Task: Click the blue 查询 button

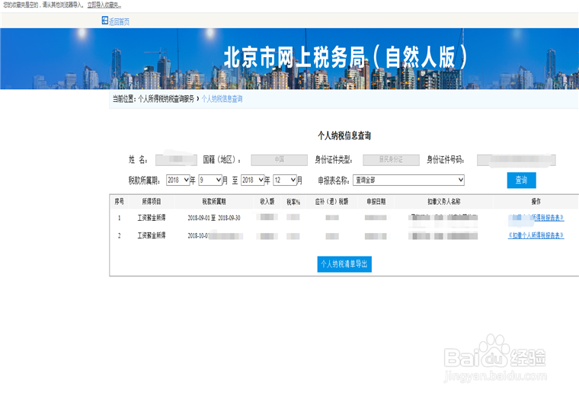Action: point(521,180)
